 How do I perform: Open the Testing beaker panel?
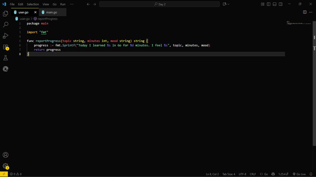[x=5, y=58]
